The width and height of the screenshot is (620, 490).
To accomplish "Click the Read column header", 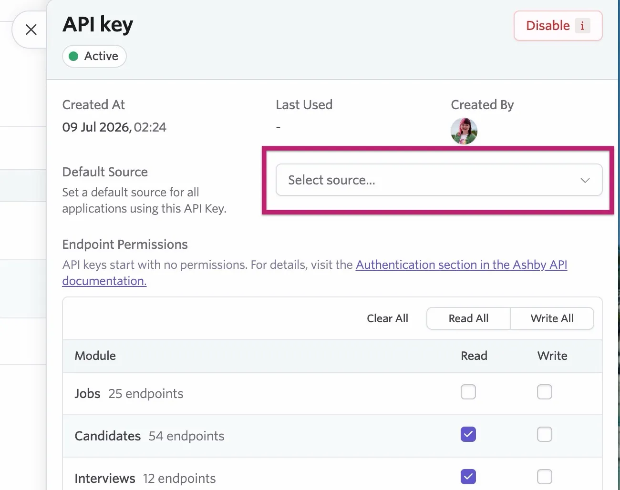I will (x=474, y=356).
